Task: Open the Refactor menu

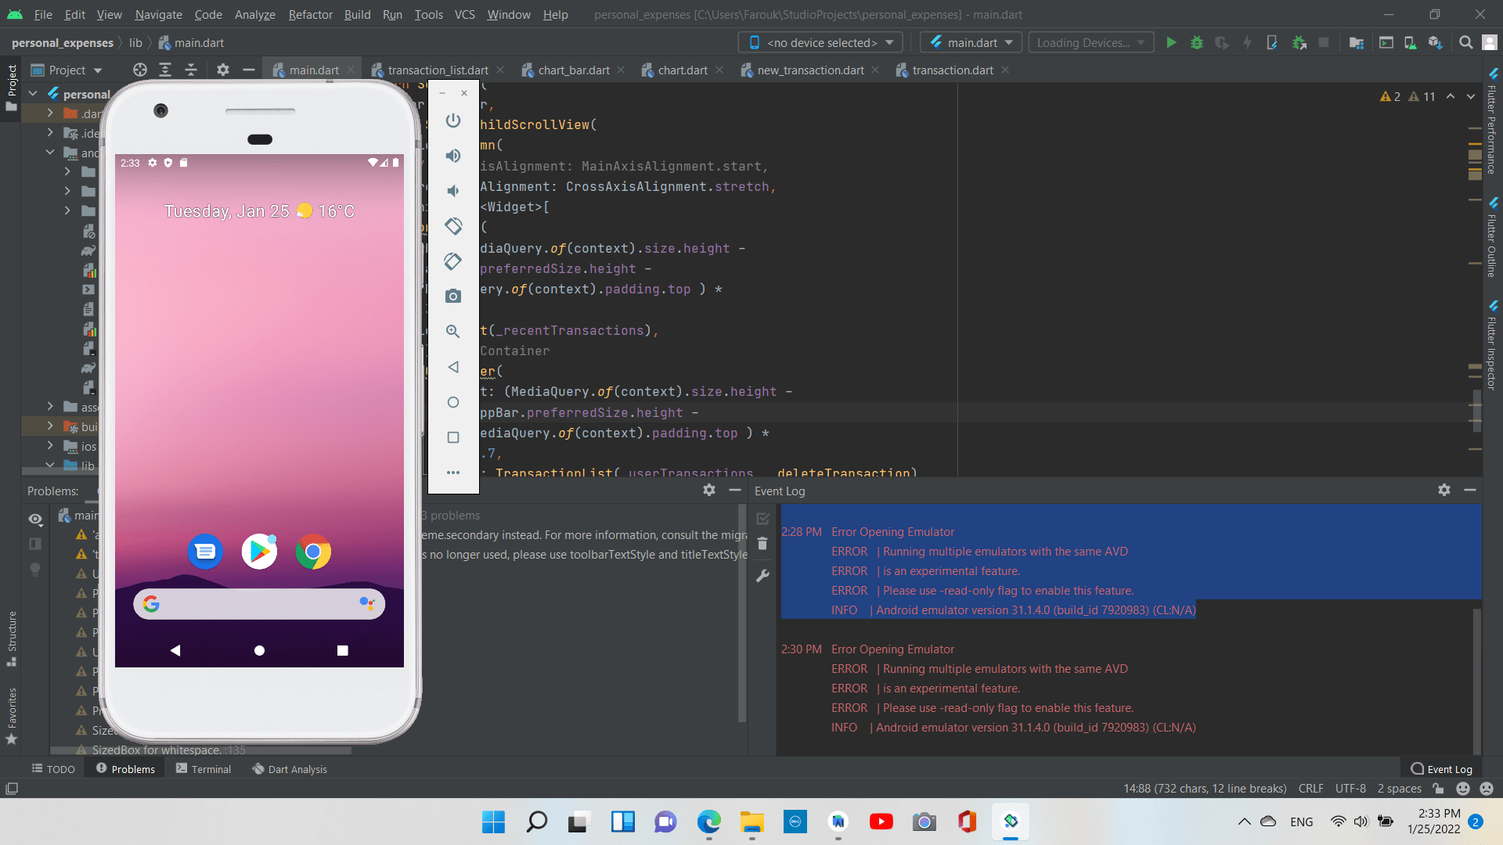Action: (310, 14)
